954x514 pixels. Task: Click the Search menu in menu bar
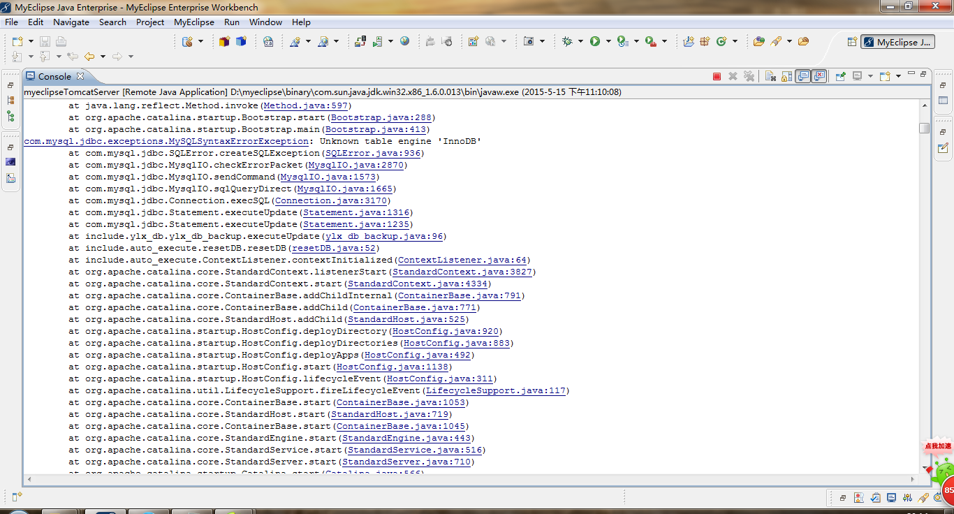click(112, 22)
